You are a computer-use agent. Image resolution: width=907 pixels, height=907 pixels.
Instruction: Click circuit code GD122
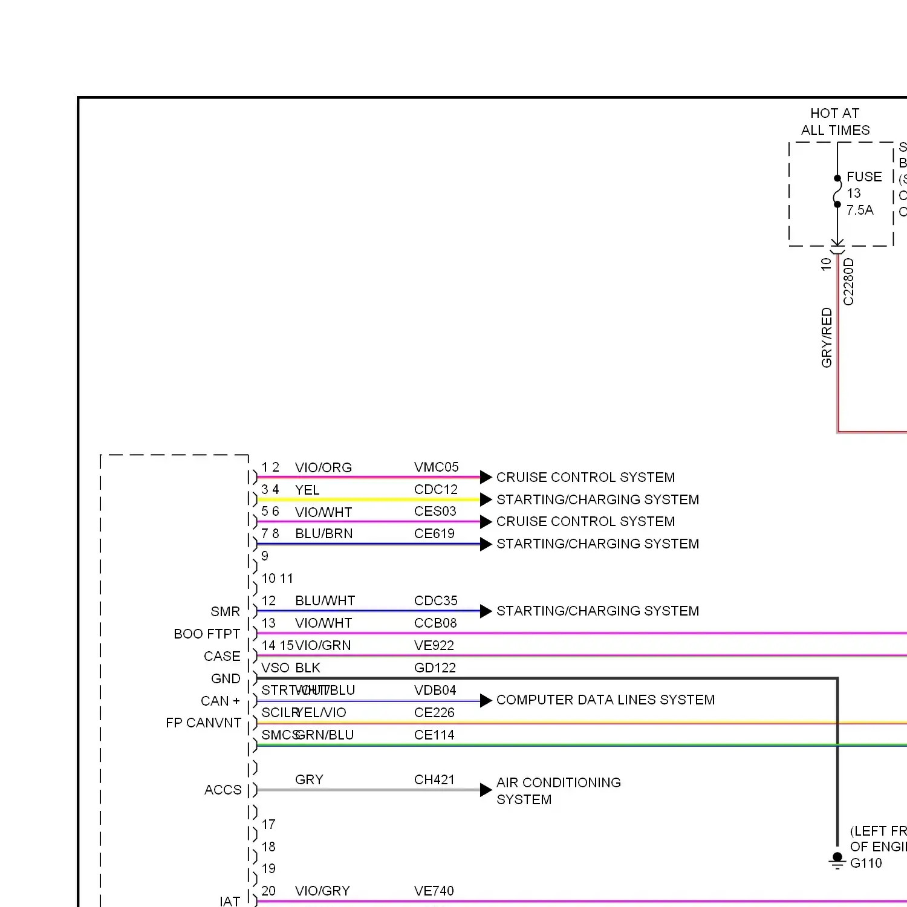click(x=435, y=668)
